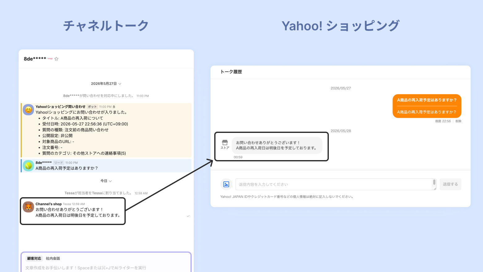Click the ストア store icon in Yahoo talk history
This screenshot has width=483, height=272.
pos(225,144)
